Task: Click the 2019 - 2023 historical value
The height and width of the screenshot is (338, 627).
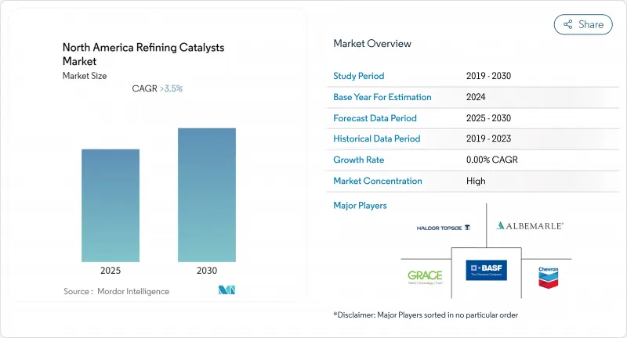Action: tap(488, 138)
